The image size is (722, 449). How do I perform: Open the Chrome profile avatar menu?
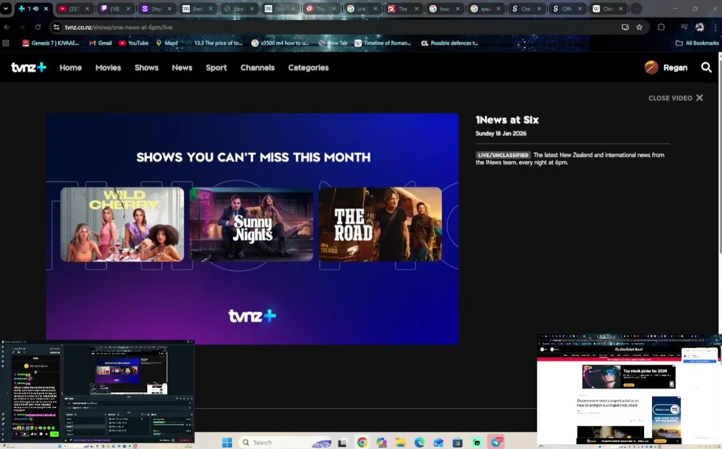tap(700, 27)
